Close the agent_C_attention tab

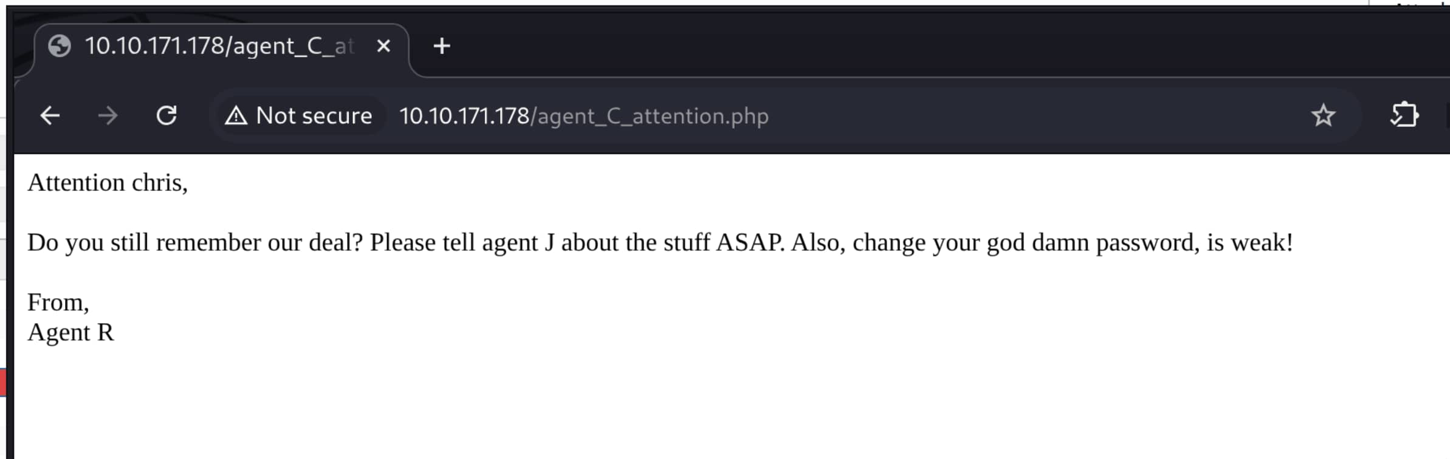click(383, 46)
